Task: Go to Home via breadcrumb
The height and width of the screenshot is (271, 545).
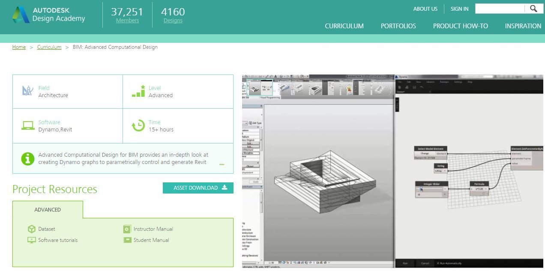Action: [19, 47]
